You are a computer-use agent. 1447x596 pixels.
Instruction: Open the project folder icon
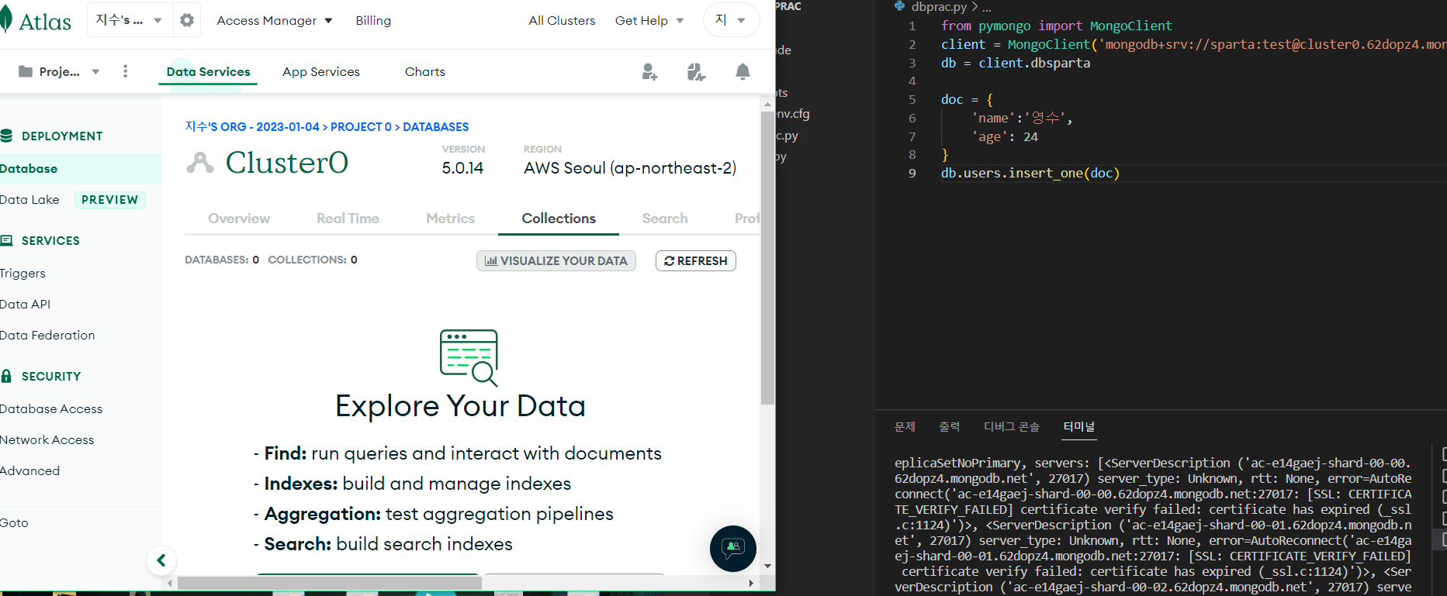(x=26, y=71)
